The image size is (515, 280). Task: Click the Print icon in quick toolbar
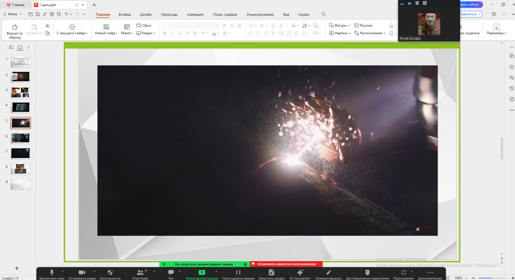(51, 14)
